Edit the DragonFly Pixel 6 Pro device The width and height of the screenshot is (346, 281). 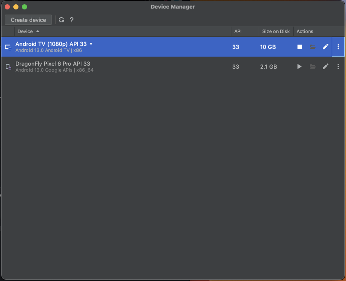pyautogui.click(x=325, y=66)
